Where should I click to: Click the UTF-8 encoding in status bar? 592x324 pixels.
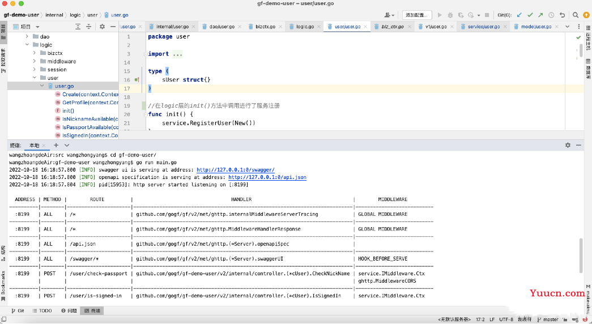tap(506, 319)
